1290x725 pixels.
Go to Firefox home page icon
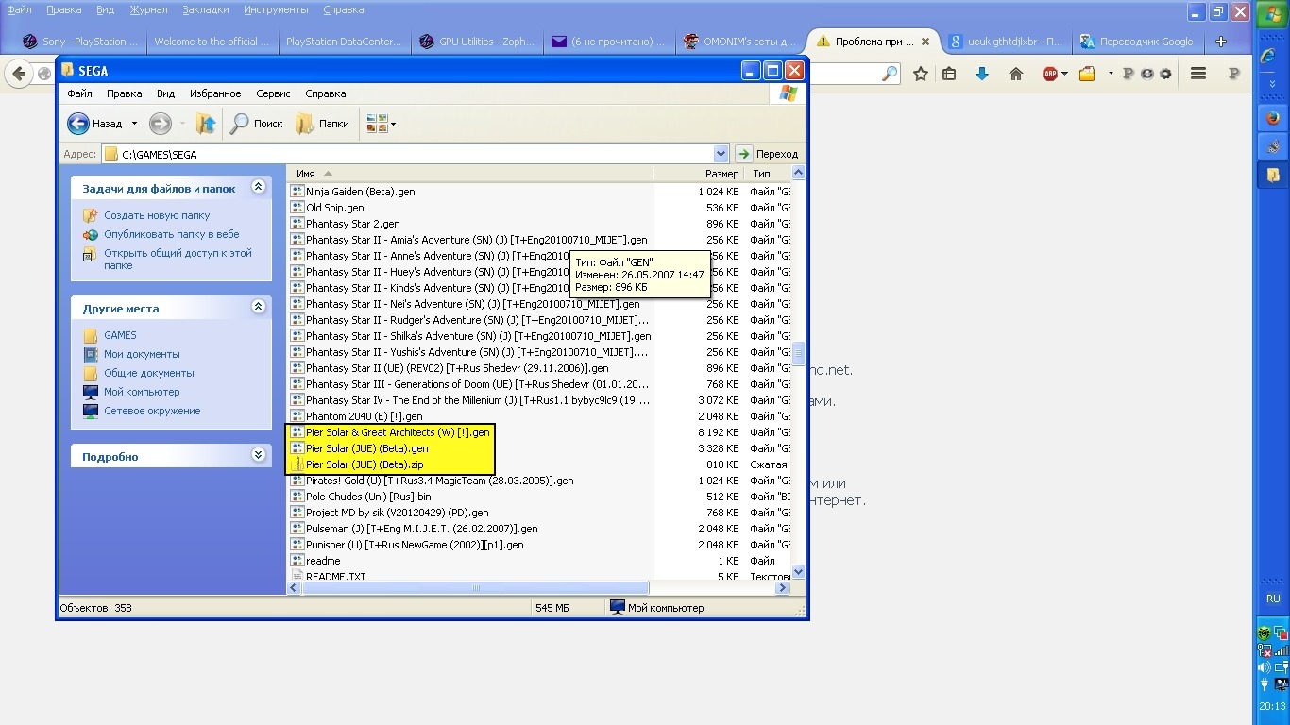1016,74
